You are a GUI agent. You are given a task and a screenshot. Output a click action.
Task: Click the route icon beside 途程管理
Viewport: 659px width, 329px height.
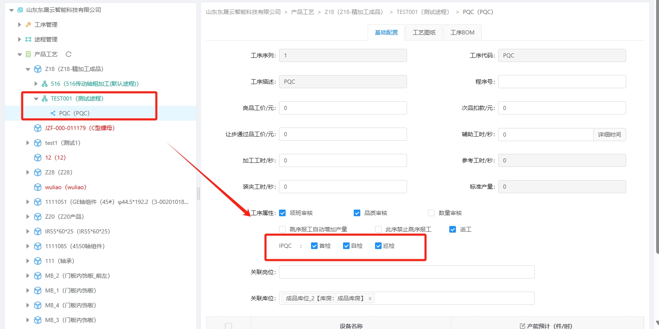click(28, 39)
